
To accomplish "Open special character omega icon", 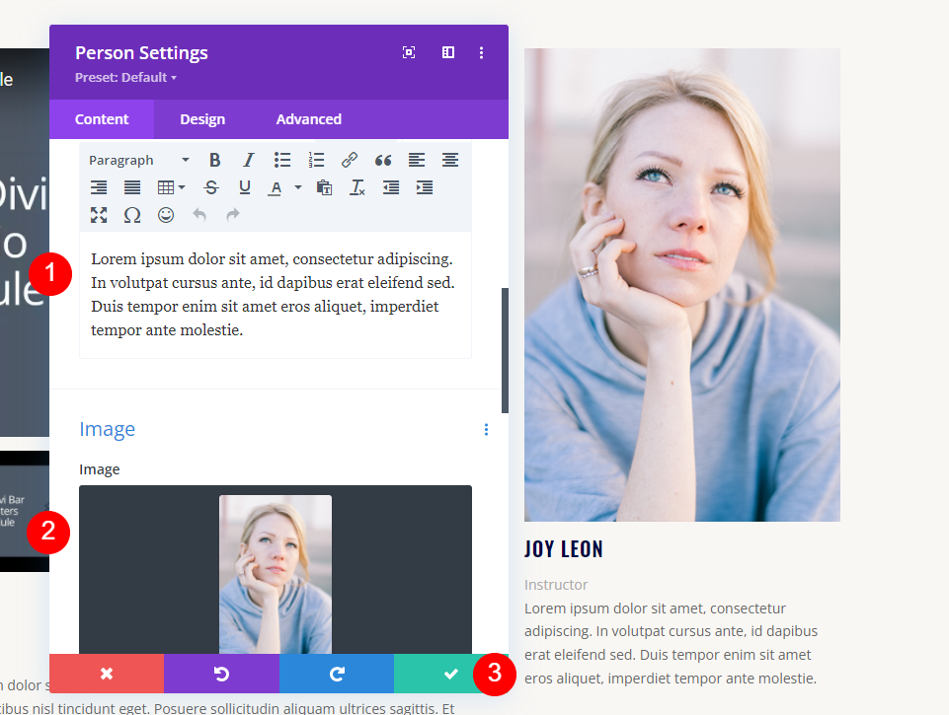I will 132,215.
